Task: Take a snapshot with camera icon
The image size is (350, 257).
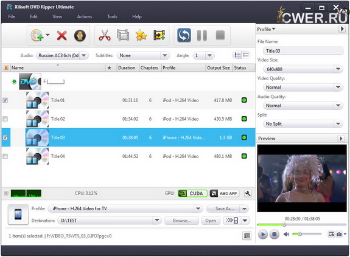Action: (339, 234)
